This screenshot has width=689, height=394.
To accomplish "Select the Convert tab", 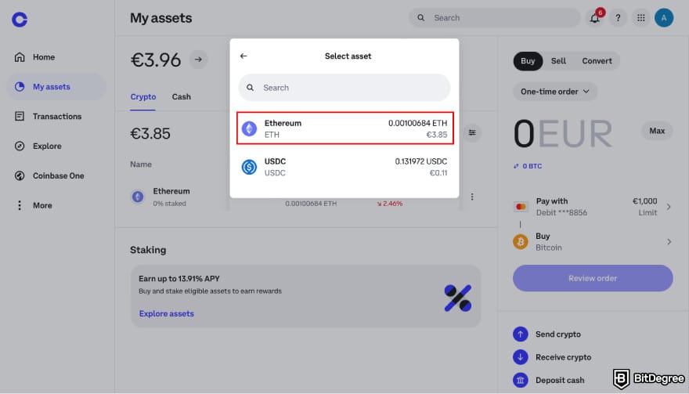I will [x=597, y=61].
